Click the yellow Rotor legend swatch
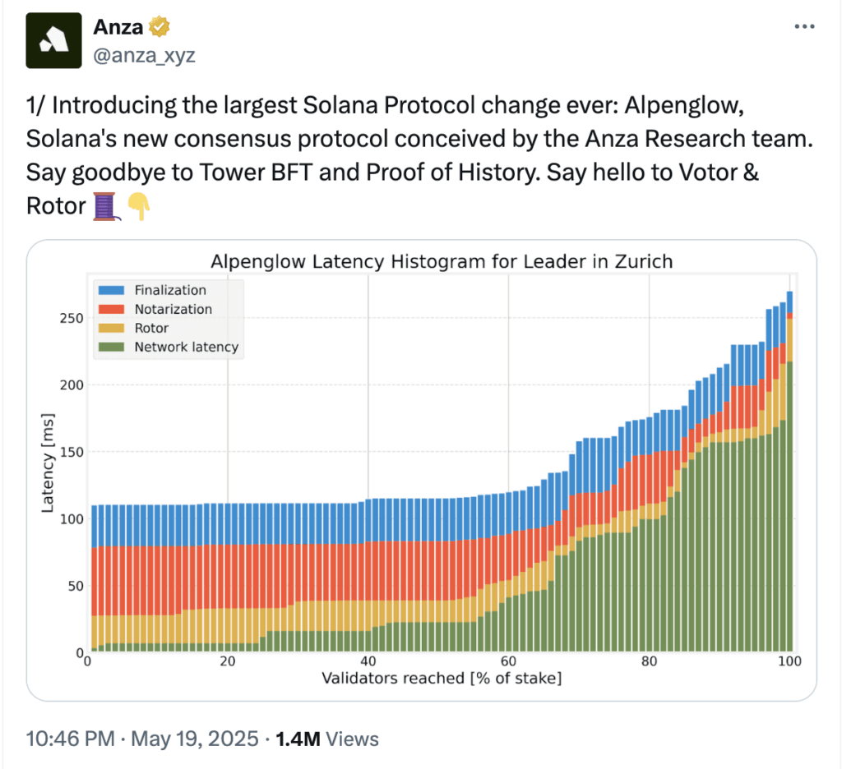Viewport: 842px width, 769px height. 110,328
